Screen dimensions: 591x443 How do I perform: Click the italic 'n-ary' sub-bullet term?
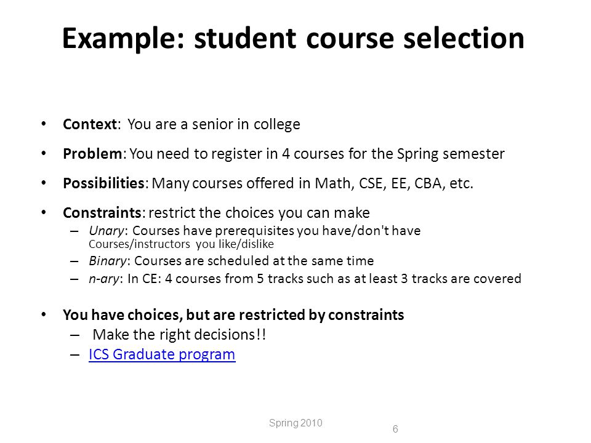(x=104, y=279)
